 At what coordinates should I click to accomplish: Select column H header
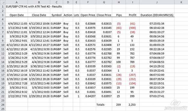pyautogui.click(x=119, y=2)
